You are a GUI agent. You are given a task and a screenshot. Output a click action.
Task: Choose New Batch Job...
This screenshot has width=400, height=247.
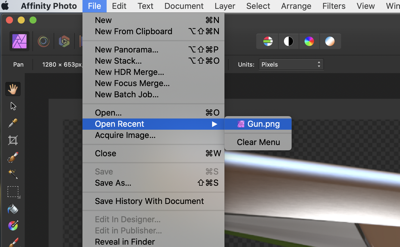[x=153, y=94]
